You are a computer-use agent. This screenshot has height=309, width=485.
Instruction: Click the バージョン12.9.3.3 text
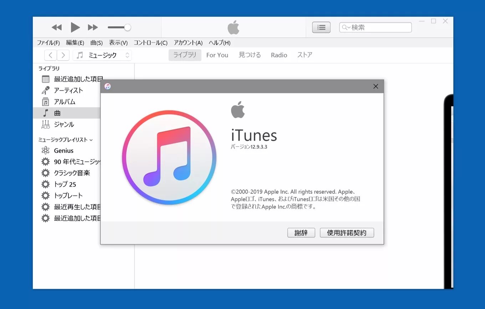tap(249, 147)
